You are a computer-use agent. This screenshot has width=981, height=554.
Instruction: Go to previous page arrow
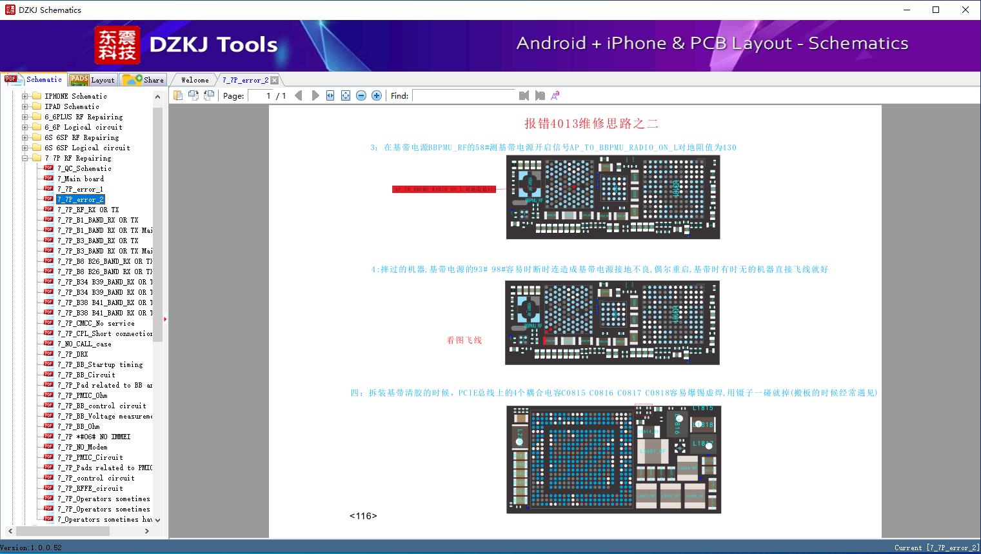pos(298,95)
